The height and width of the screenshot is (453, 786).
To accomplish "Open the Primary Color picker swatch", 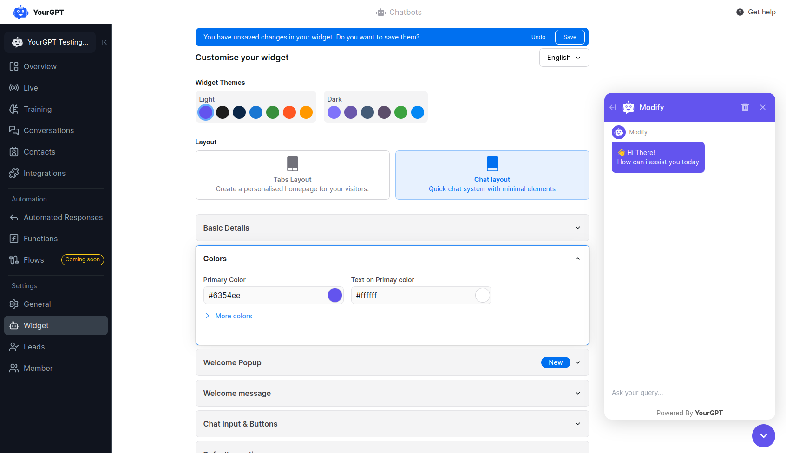I will (x=335, y=295).
